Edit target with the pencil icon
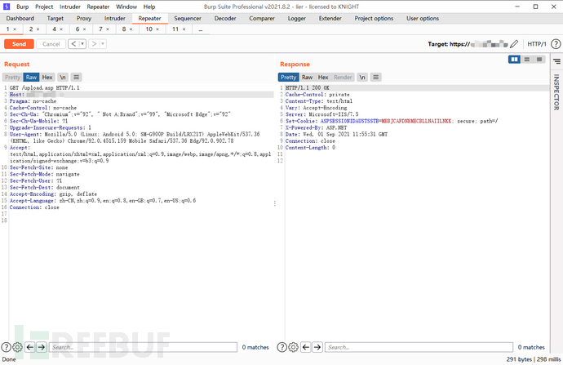Viewport: 563px width, 365px height. click(514, 44)
